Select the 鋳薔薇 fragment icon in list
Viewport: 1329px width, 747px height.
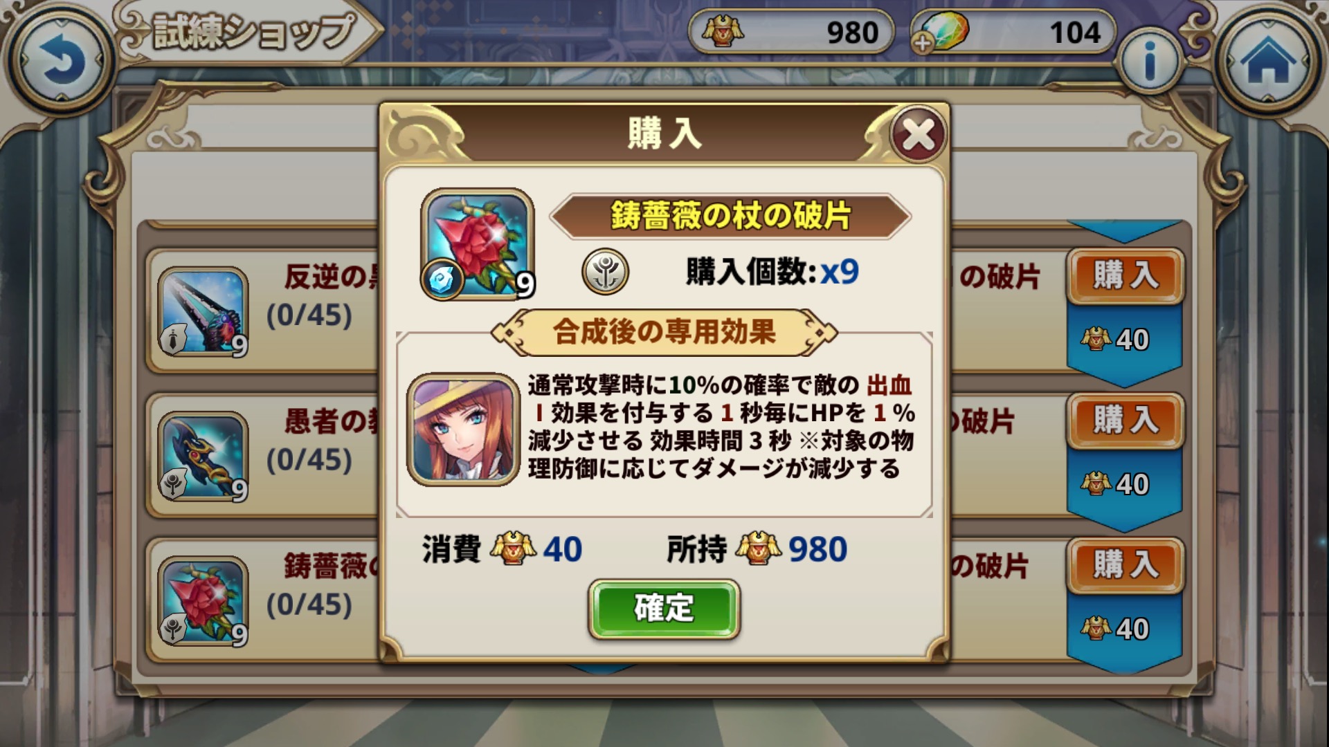pos(203,601)
